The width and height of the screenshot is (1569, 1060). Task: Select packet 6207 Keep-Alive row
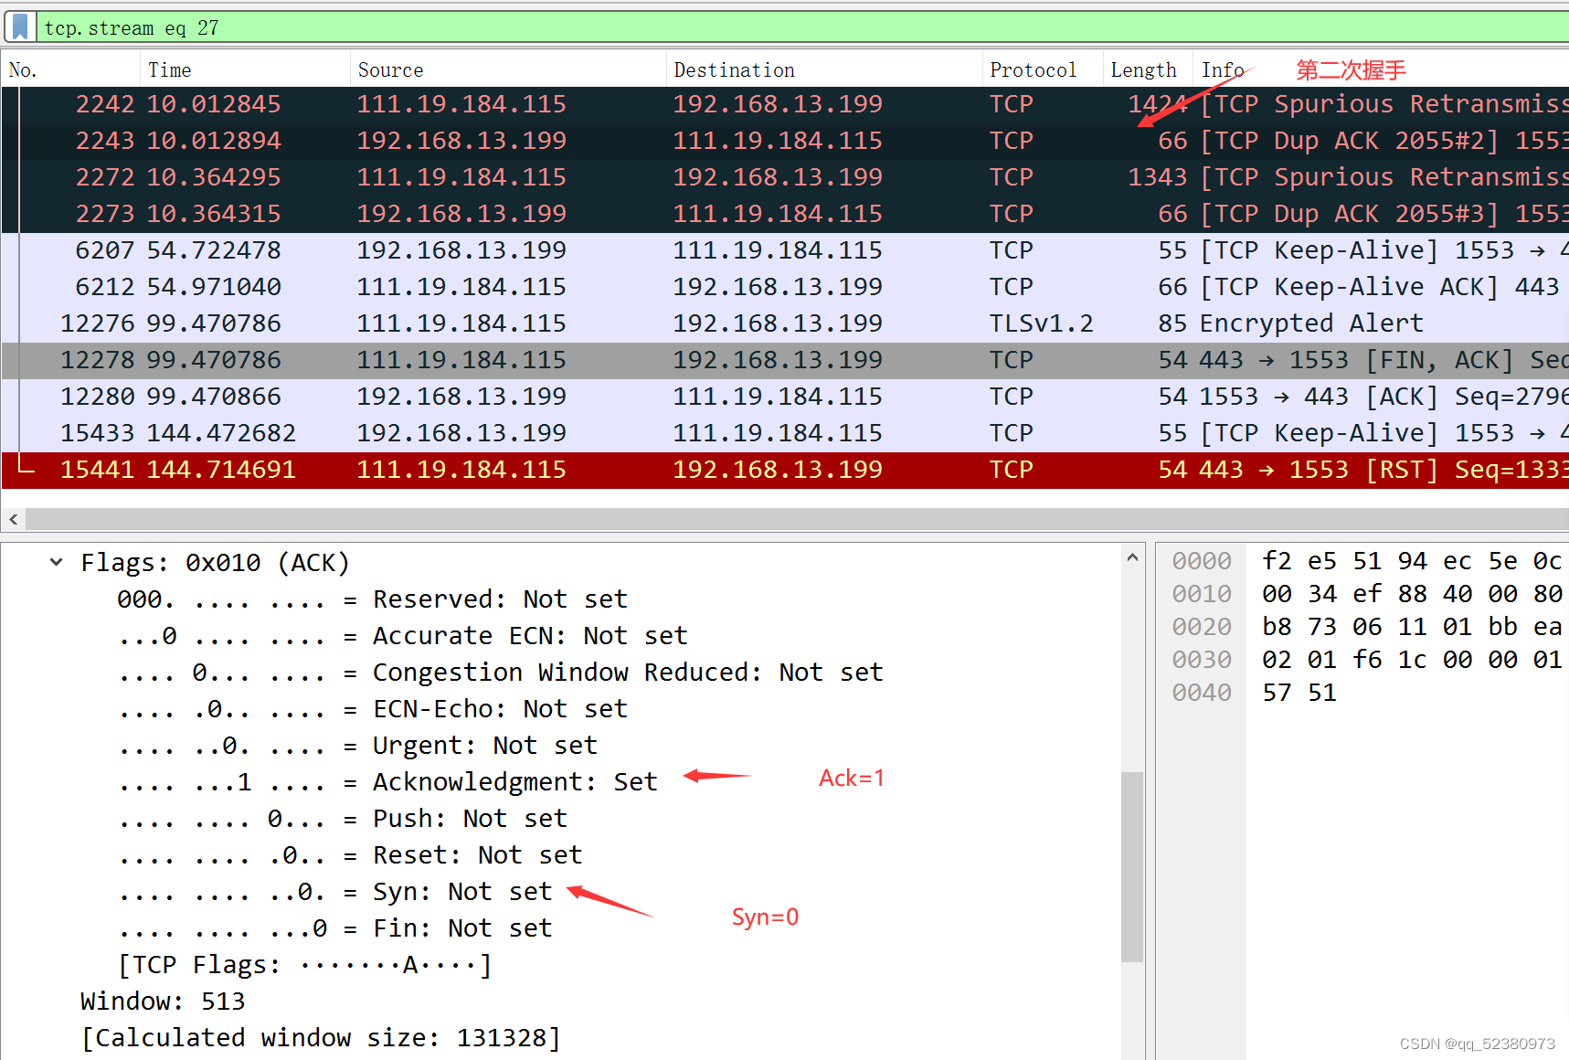click(785, 250)
